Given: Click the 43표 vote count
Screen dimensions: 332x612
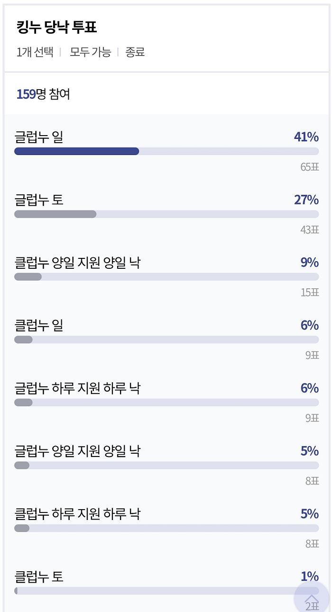Looking at the screenshot, I should [309, 230].
